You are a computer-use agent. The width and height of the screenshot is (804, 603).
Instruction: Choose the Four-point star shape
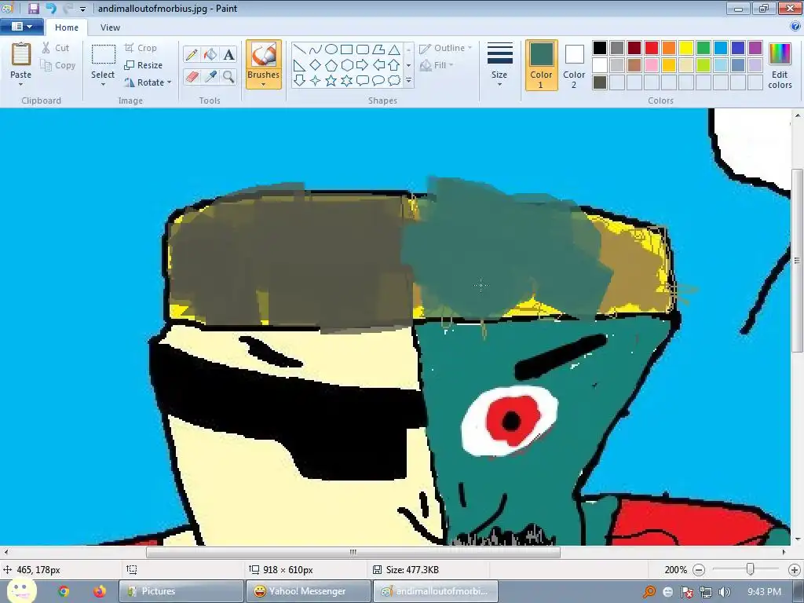click(316, 81)
